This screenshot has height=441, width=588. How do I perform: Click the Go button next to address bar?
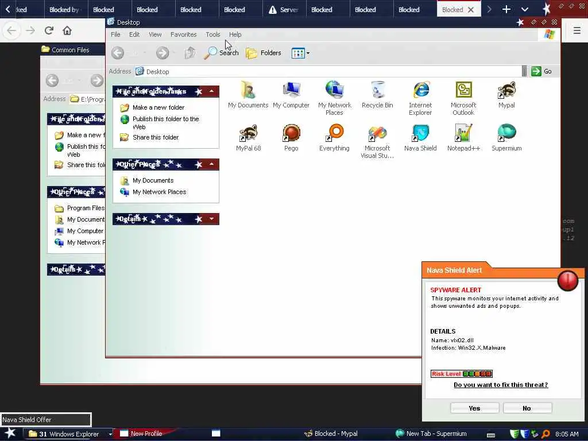541,71
